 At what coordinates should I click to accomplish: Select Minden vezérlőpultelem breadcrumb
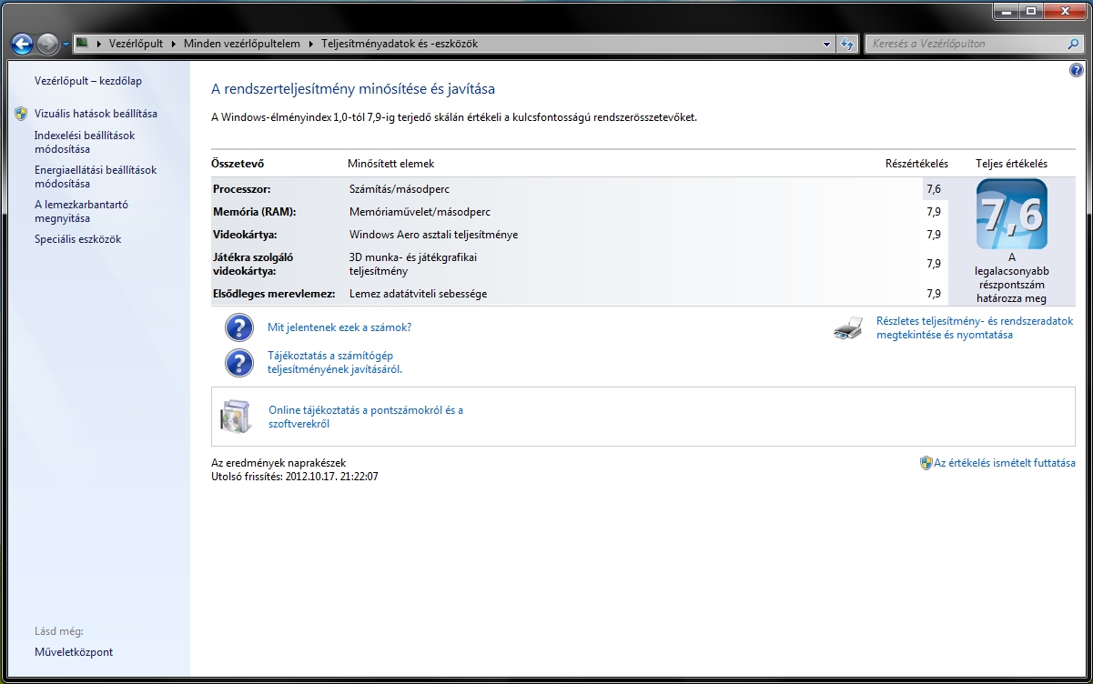[242, 43]
